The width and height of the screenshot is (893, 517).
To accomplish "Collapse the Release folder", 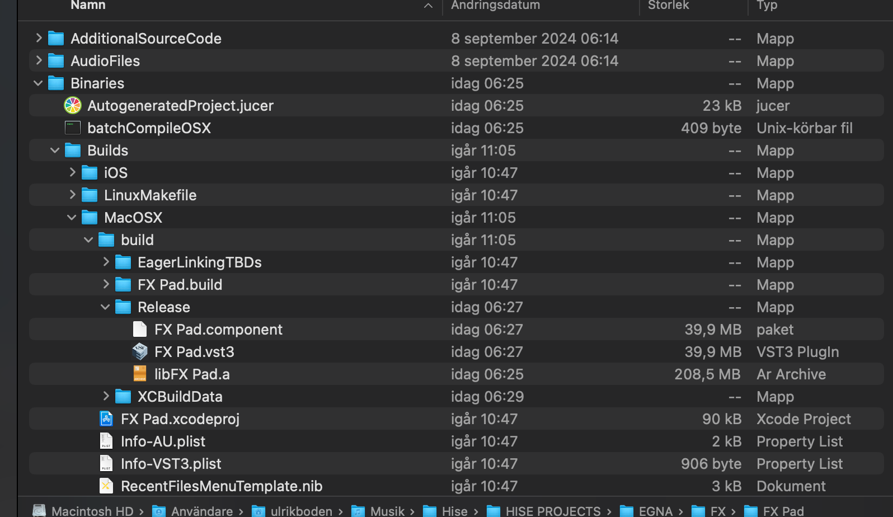I will pos(105,307).
